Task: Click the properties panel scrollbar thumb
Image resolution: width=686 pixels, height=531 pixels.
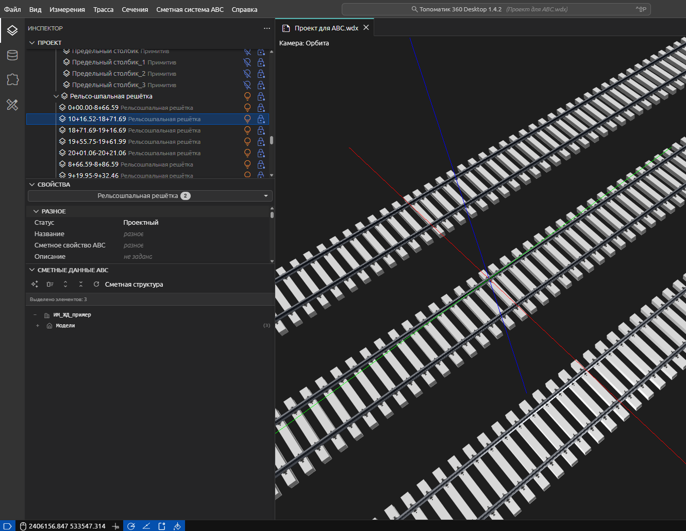Action: coord(272,214)
